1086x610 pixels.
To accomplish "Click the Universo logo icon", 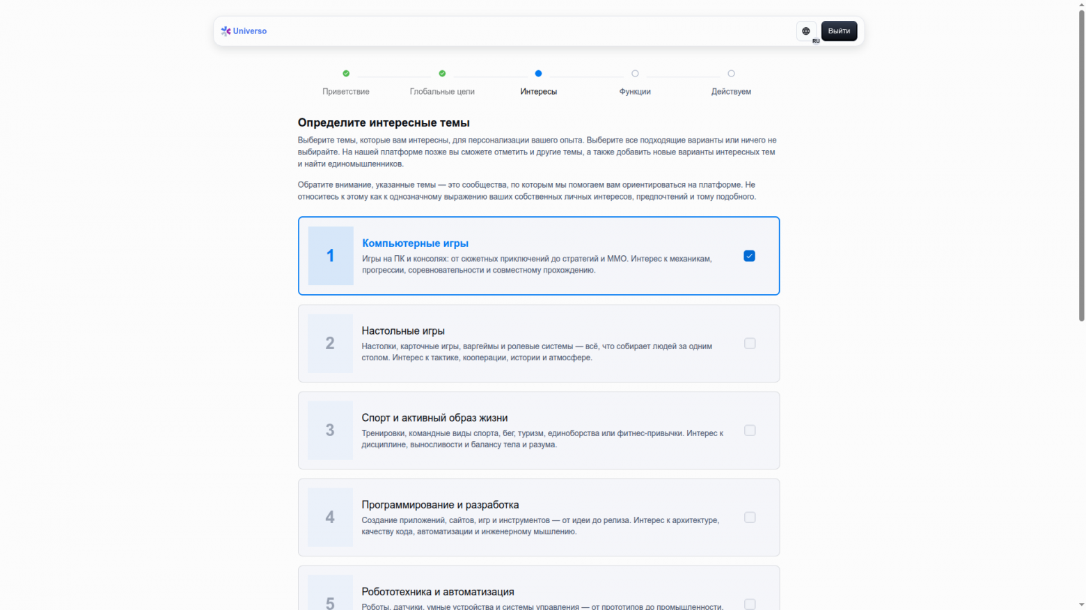I will pyautogui.click(x=225, y=31).
